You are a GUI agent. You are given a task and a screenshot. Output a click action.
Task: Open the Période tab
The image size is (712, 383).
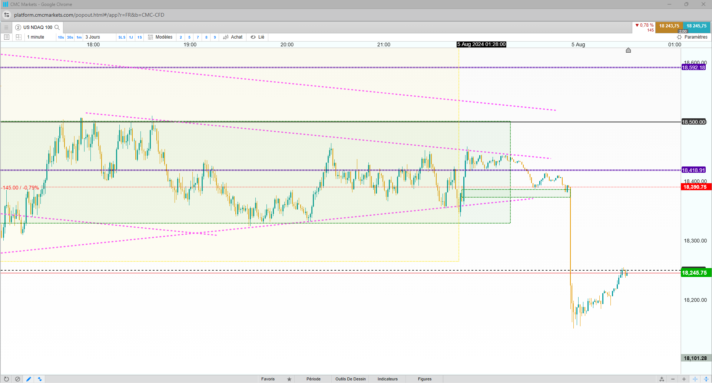point(314,379)
